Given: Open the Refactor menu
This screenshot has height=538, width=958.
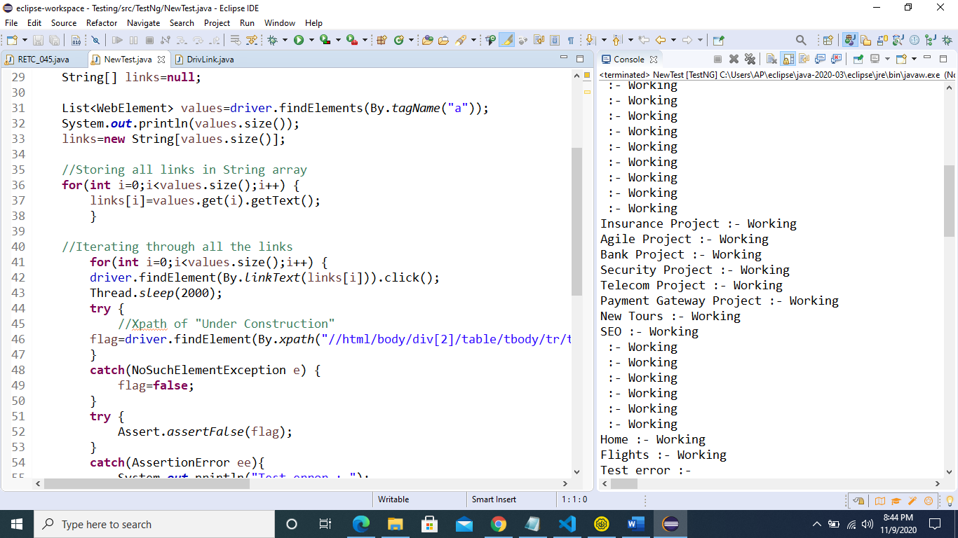Looking at the screenshot, I should (x=102, y=23).
